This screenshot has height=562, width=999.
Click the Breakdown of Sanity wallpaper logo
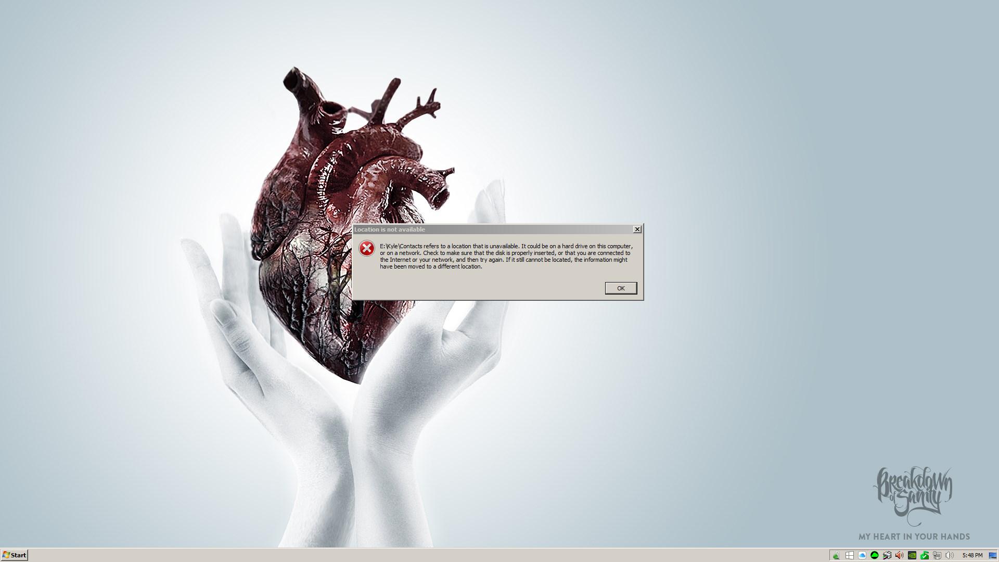click(913, 495)
